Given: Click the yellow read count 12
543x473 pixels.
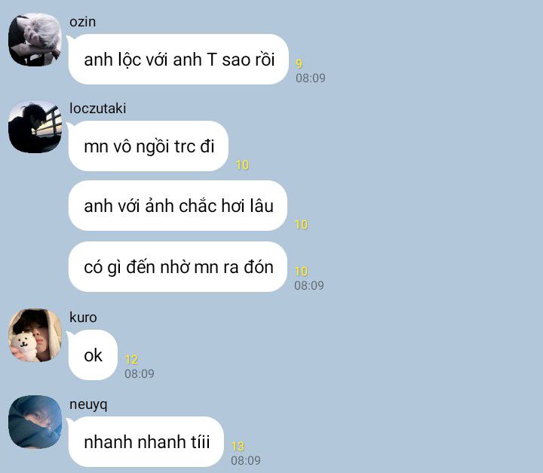Looking at the screenshot, I should (x=131, y=359).
